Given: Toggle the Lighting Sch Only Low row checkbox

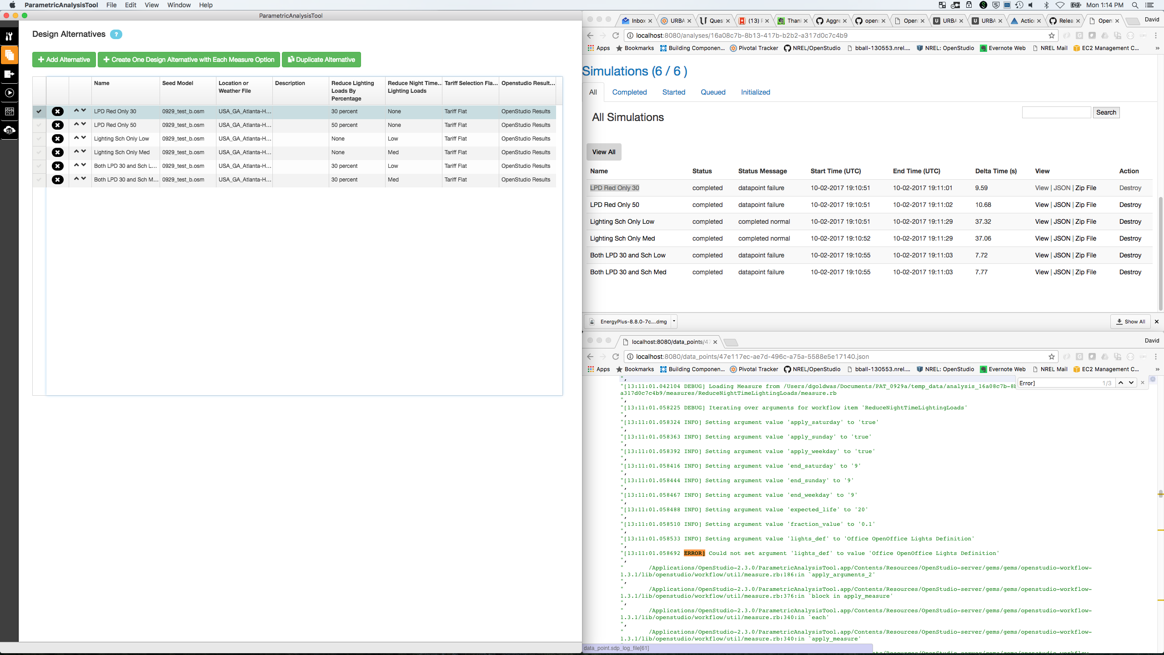Looking at the screenshot, I should tap(39, 139).
